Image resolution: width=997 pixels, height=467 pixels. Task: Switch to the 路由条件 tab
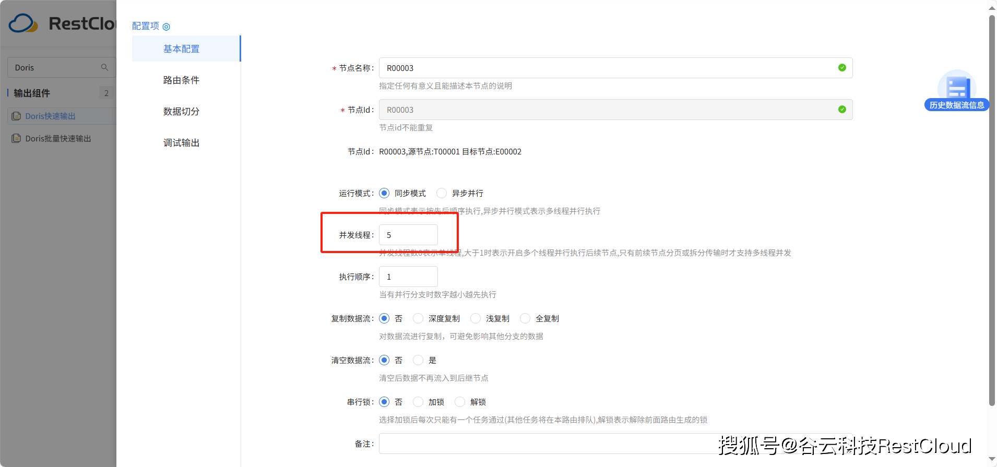[x=181, y=80]
